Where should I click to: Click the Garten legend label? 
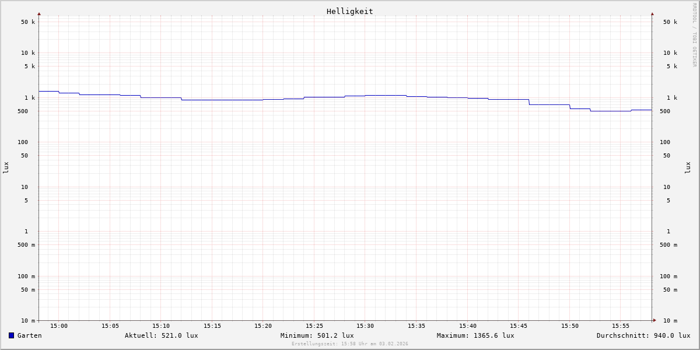coord(29,335)
